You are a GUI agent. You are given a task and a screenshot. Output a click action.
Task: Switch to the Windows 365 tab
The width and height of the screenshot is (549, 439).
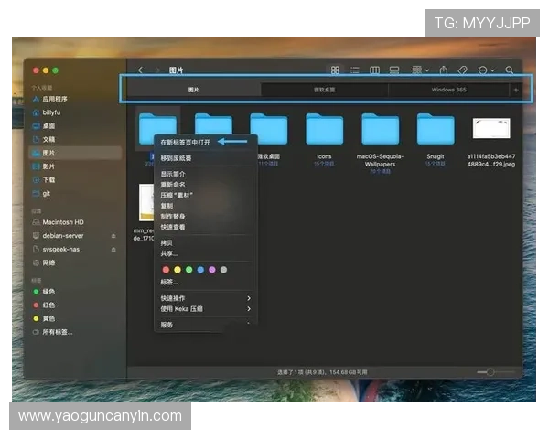click(448, 91)
